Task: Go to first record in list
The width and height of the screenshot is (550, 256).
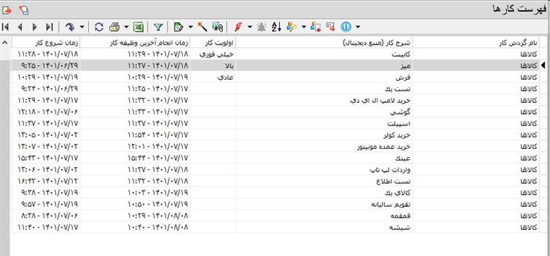Action: [5, 27]
